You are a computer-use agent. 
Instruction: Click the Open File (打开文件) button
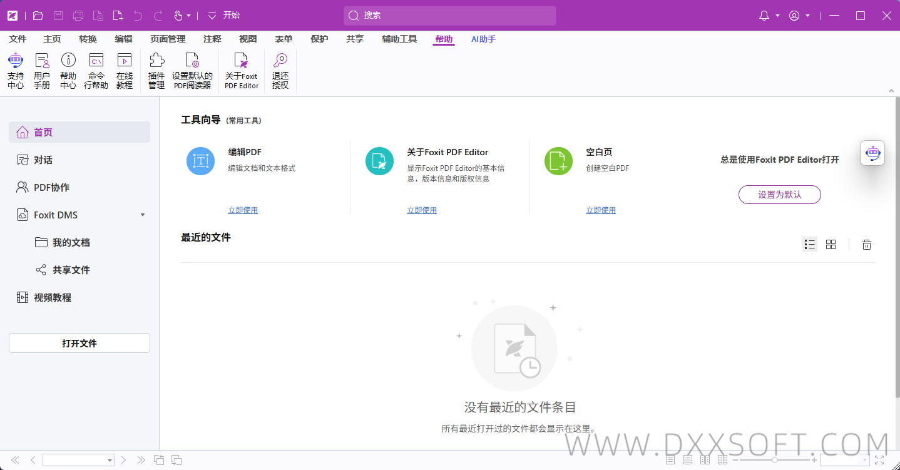[79, 343]
